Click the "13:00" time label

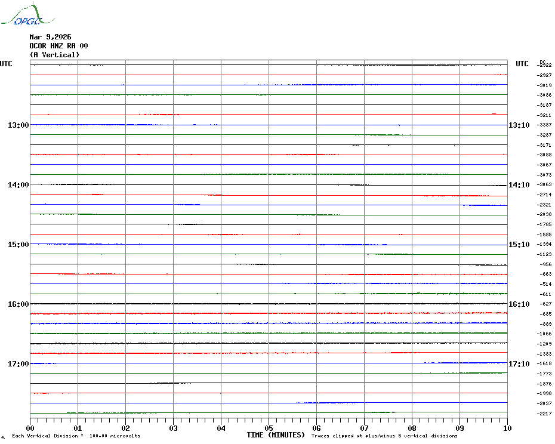pyautogui.click(x=18, y=125)
